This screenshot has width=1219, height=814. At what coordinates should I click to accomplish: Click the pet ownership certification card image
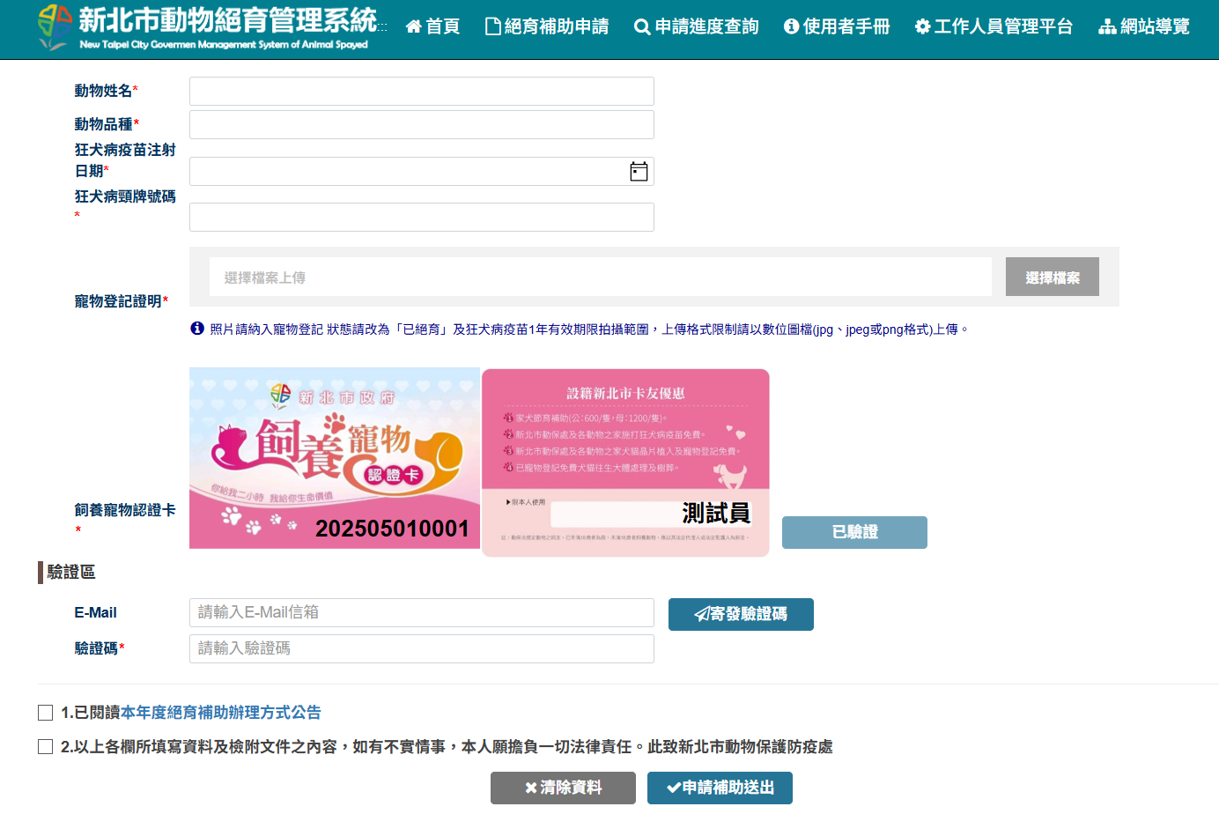335,458
